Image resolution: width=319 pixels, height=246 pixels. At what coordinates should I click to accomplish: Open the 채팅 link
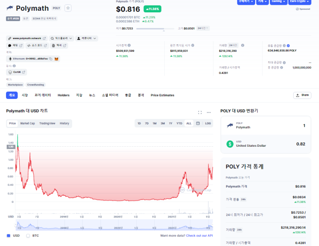[x=15, y=45]
